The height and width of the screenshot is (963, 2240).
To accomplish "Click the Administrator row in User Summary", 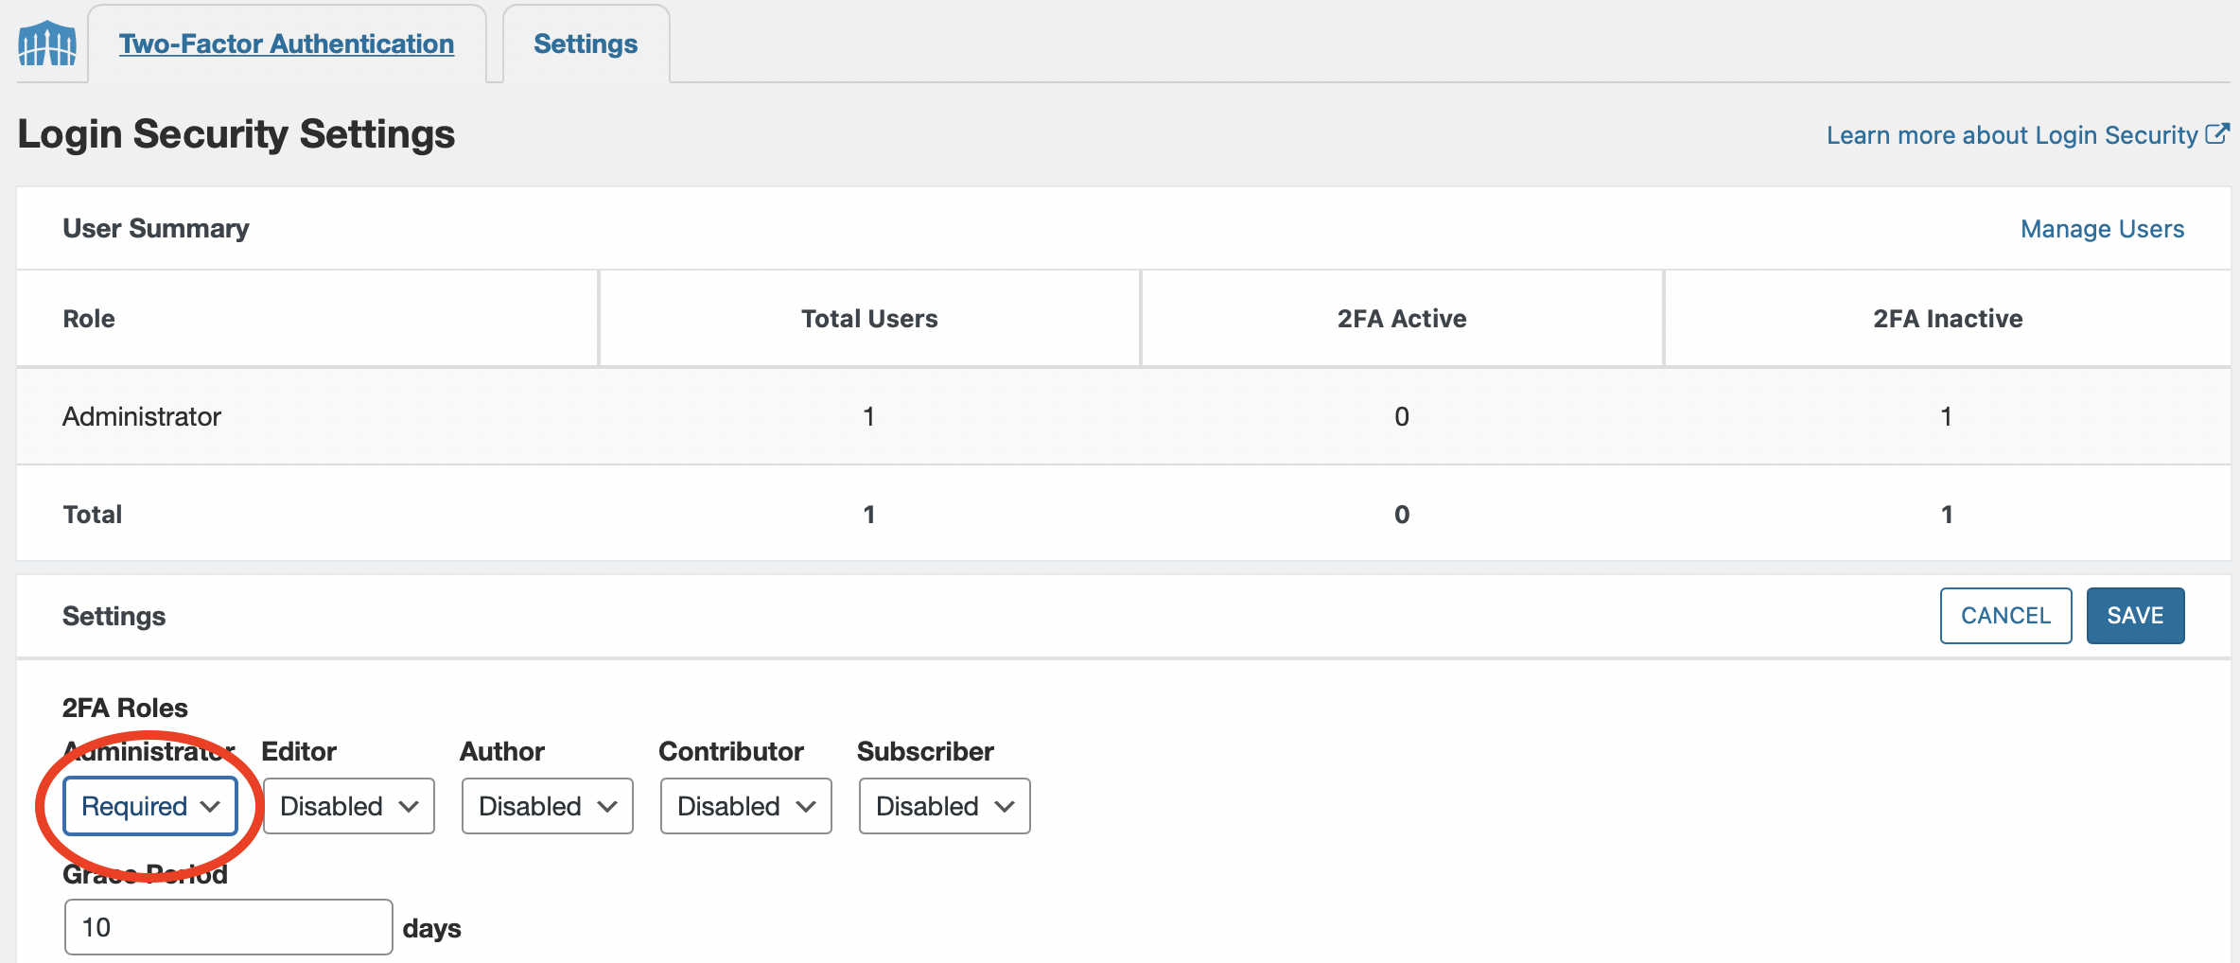I will [1124, 416].
